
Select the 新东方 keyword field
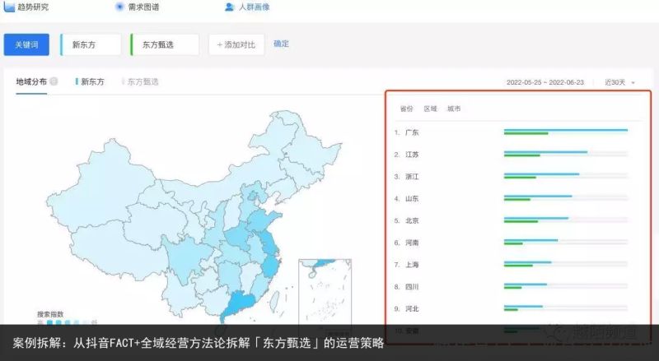pos(91,44)
